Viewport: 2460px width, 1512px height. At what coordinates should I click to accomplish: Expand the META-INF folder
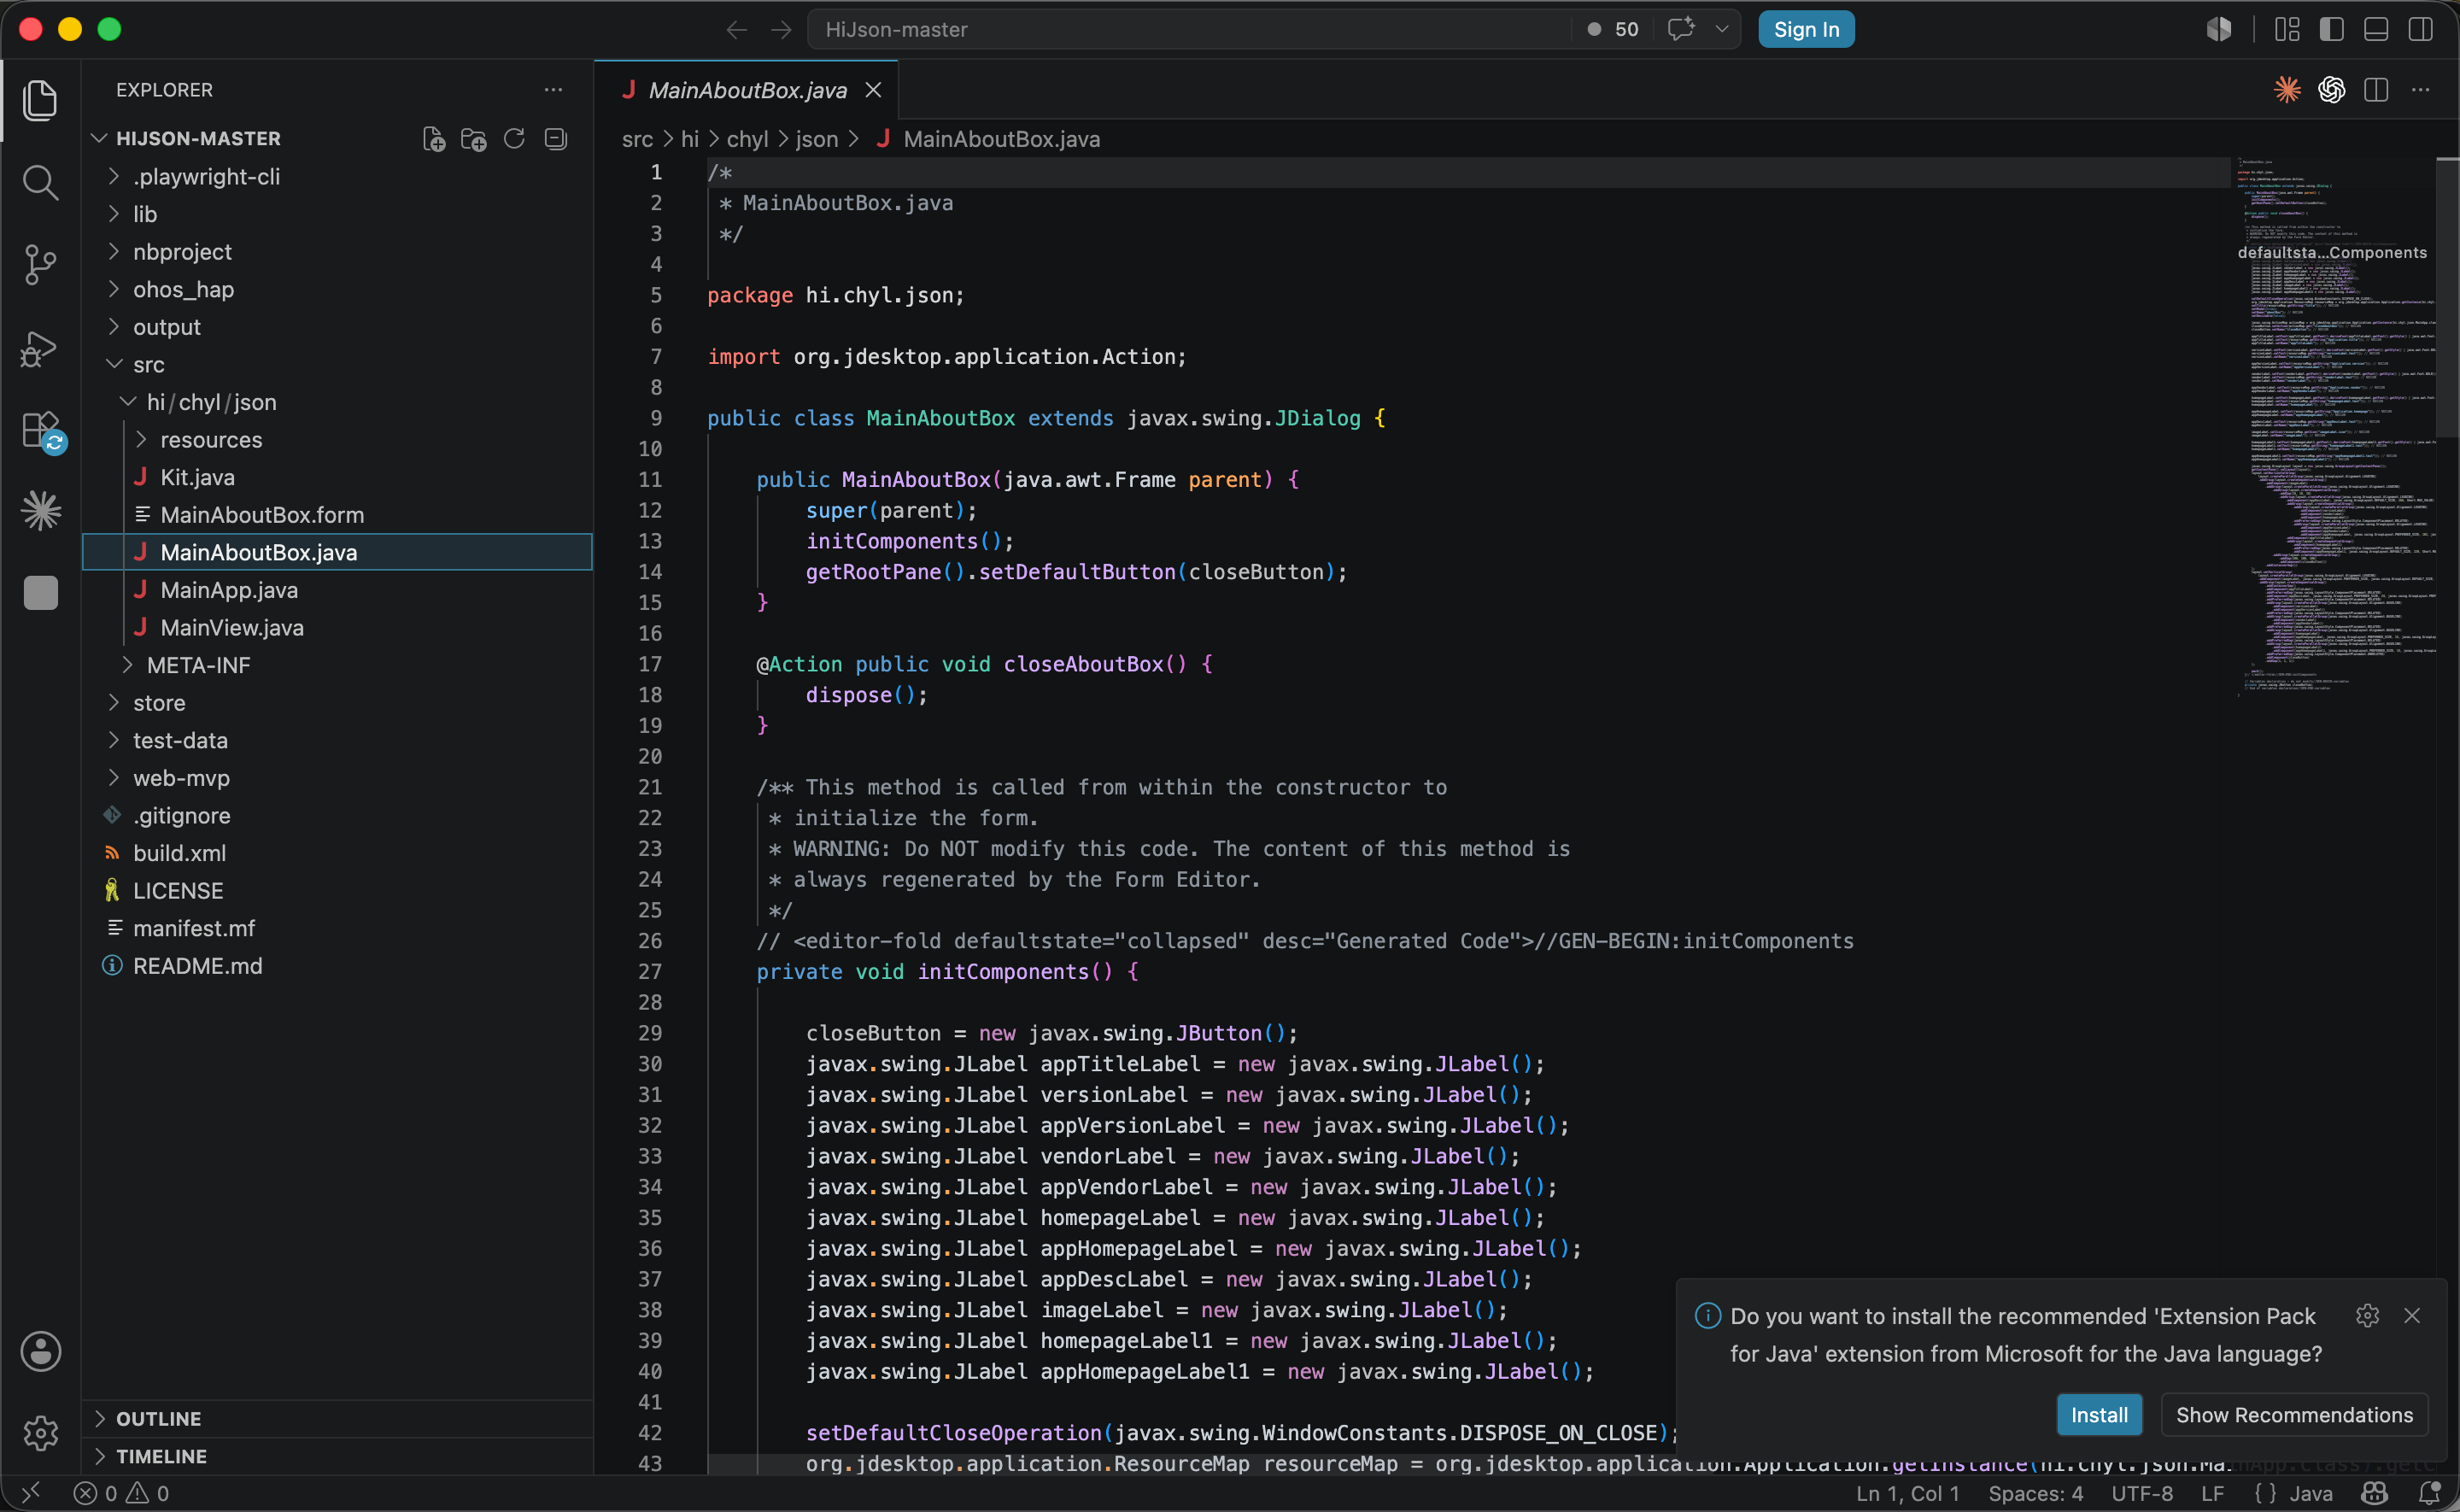(337, 666)
